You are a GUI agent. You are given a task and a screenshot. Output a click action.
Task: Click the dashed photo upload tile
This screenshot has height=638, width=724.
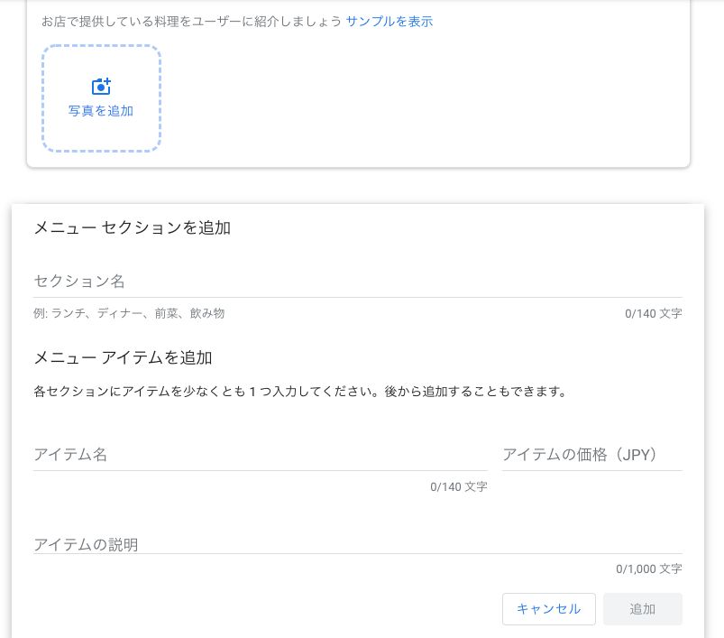[x=101, y=97]
